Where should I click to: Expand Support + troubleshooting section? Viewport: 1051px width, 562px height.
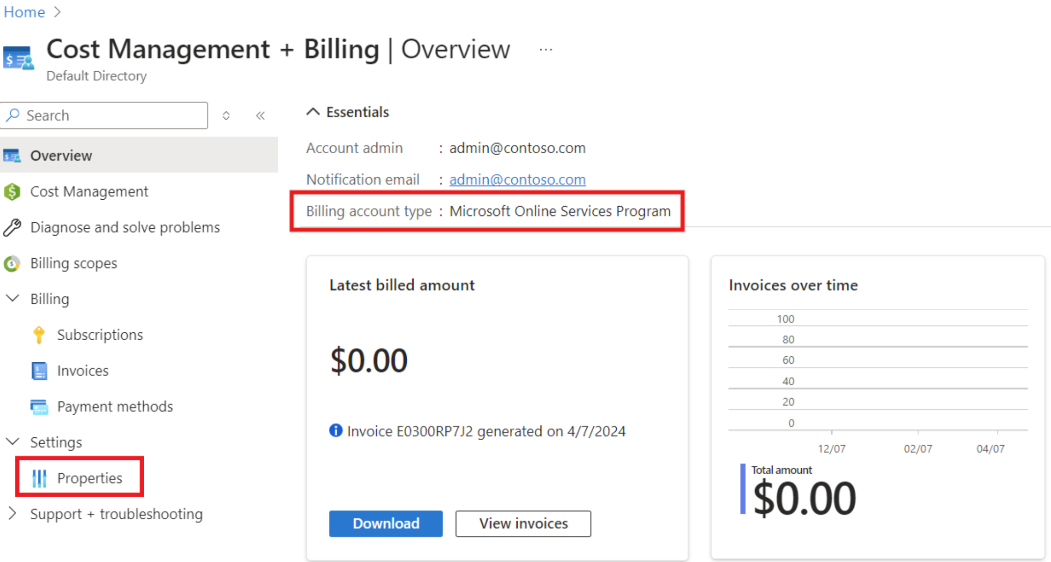pyautogui.click(x=12, y=513)
